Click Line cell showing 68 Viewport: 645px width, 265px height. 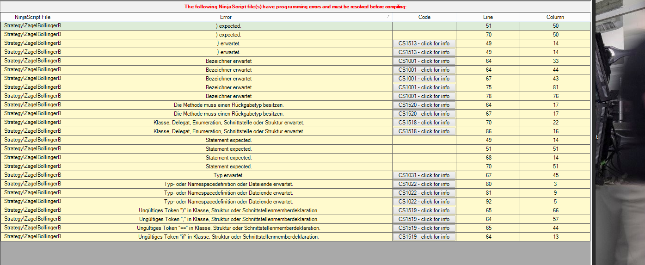488,158
